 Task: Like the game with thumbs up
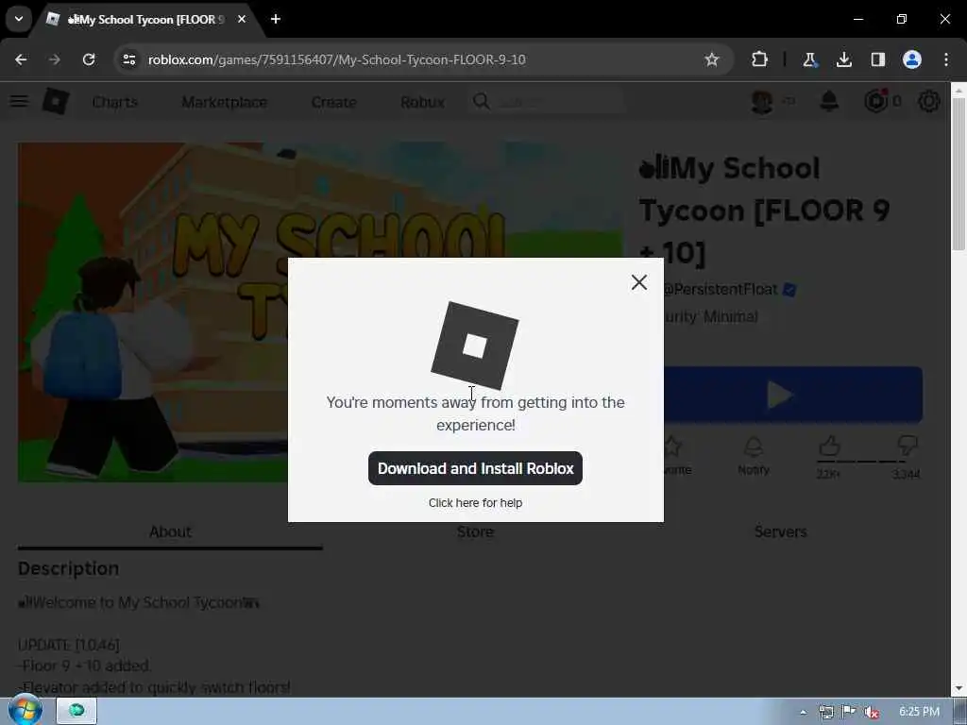(829, 446)
